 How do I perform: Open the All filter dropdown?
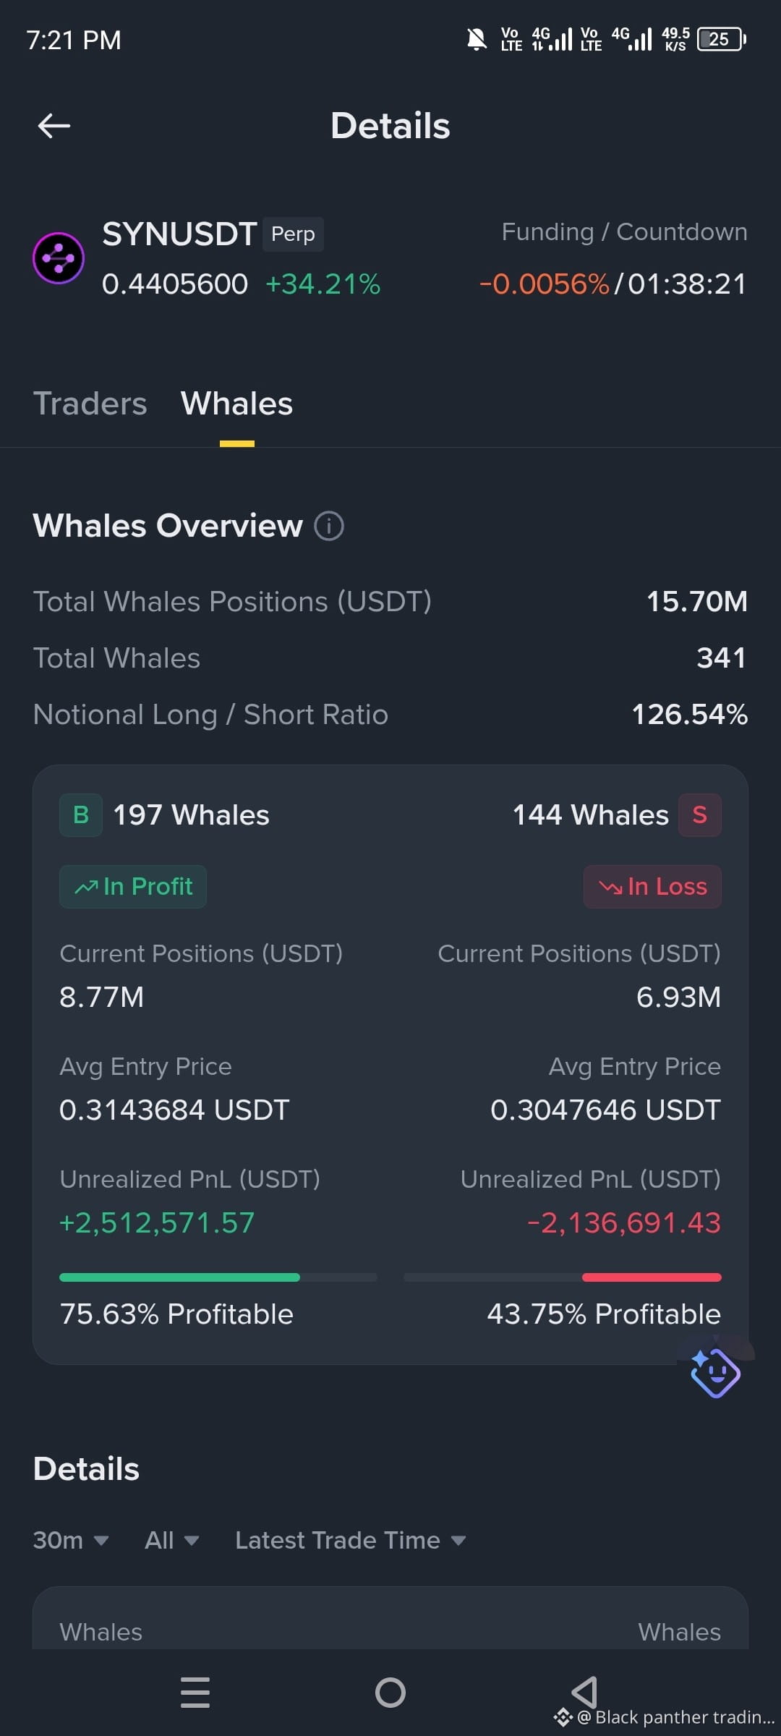click(171, 1540)
